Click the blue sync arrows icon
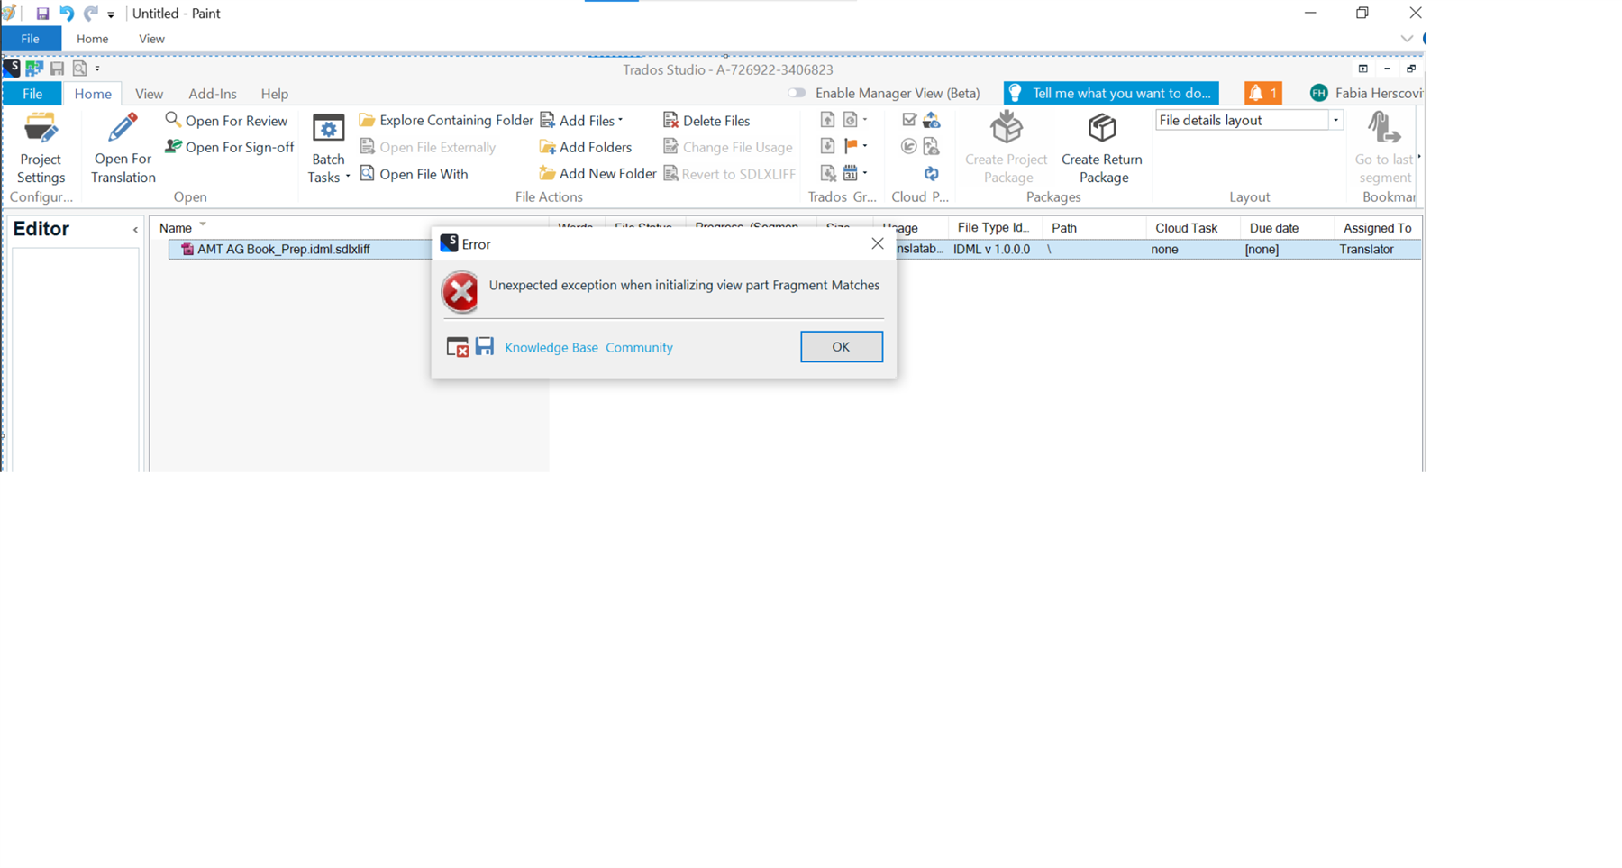This screenshot has width=1622, height=868. tap(932, 173)
